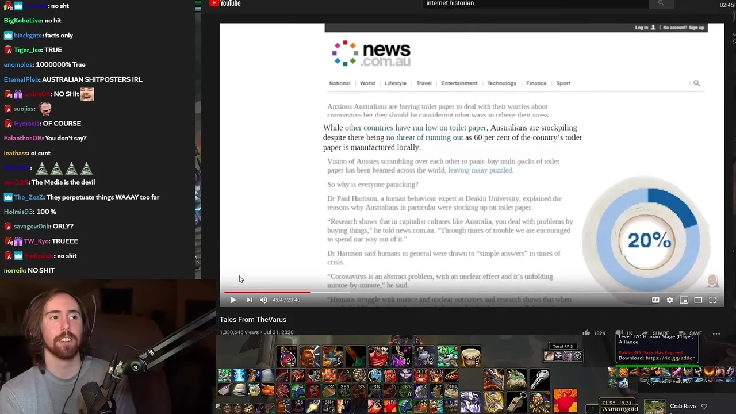
Task: Click chat username The_ZezZ
Action: click(29, 197)
